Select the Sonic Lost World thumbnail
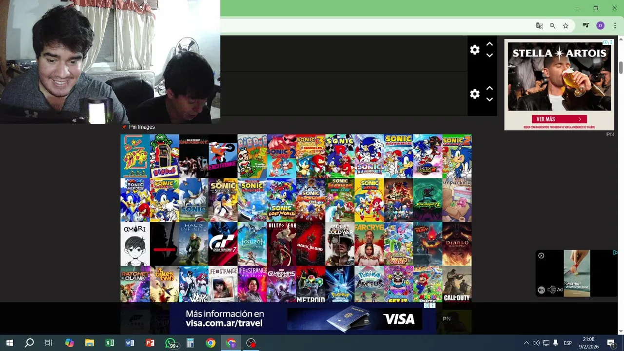 pyautogui.click(x=281, y=200)
